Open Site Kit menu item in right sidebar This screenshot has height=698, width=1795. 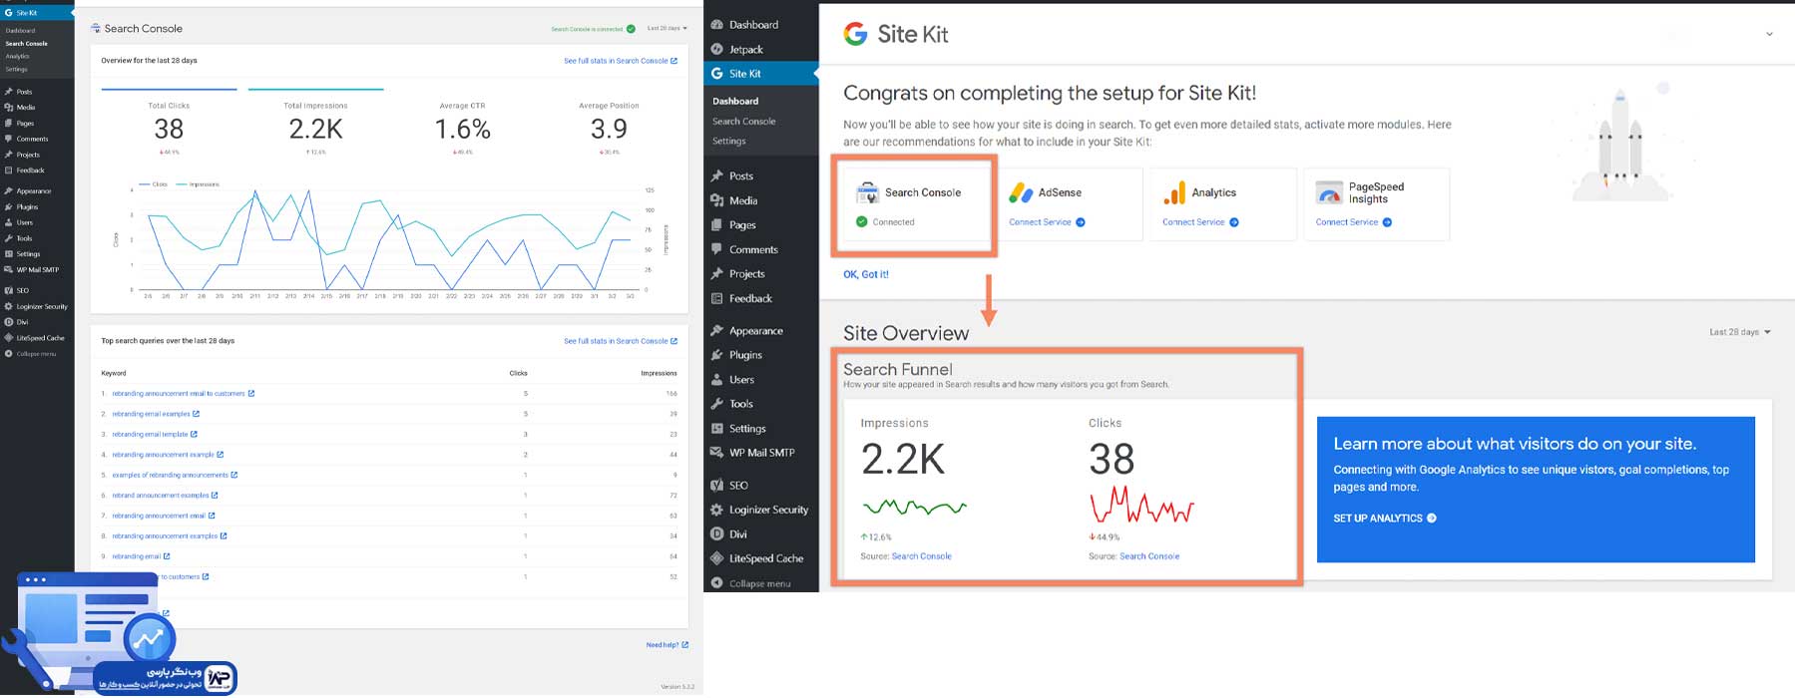tap(761, 74)
